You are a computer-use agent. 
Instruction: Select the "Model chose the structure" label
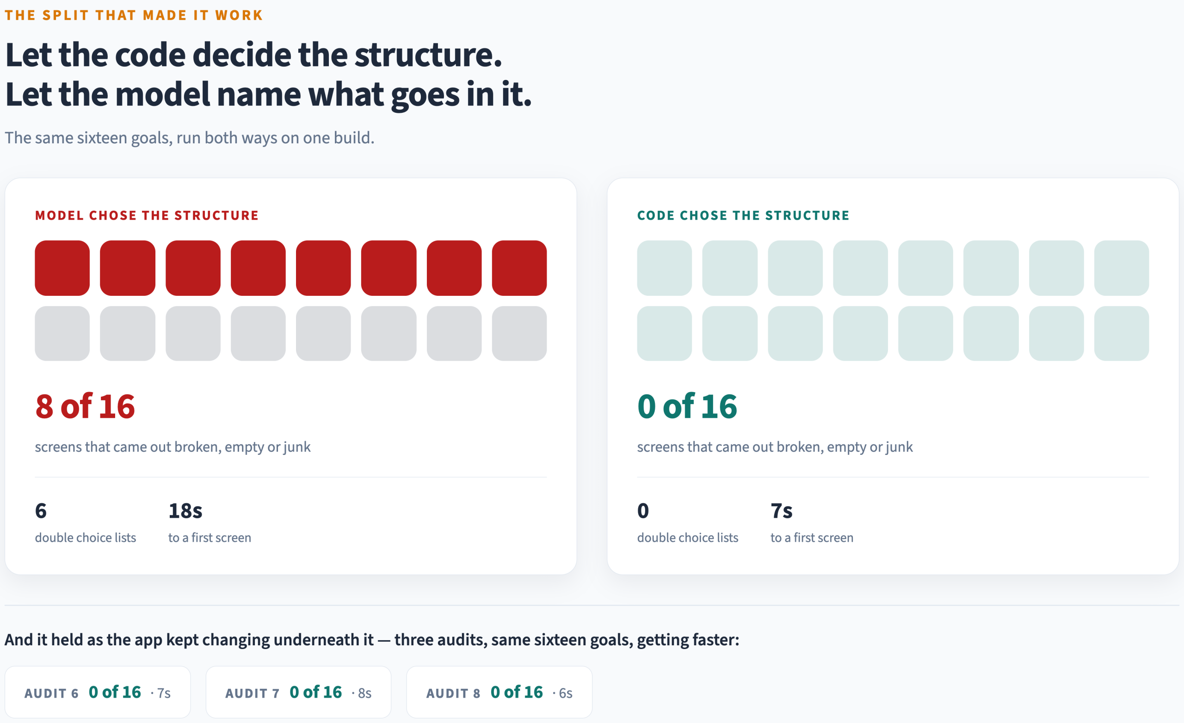pyautogui.click(x=147, y=215)
